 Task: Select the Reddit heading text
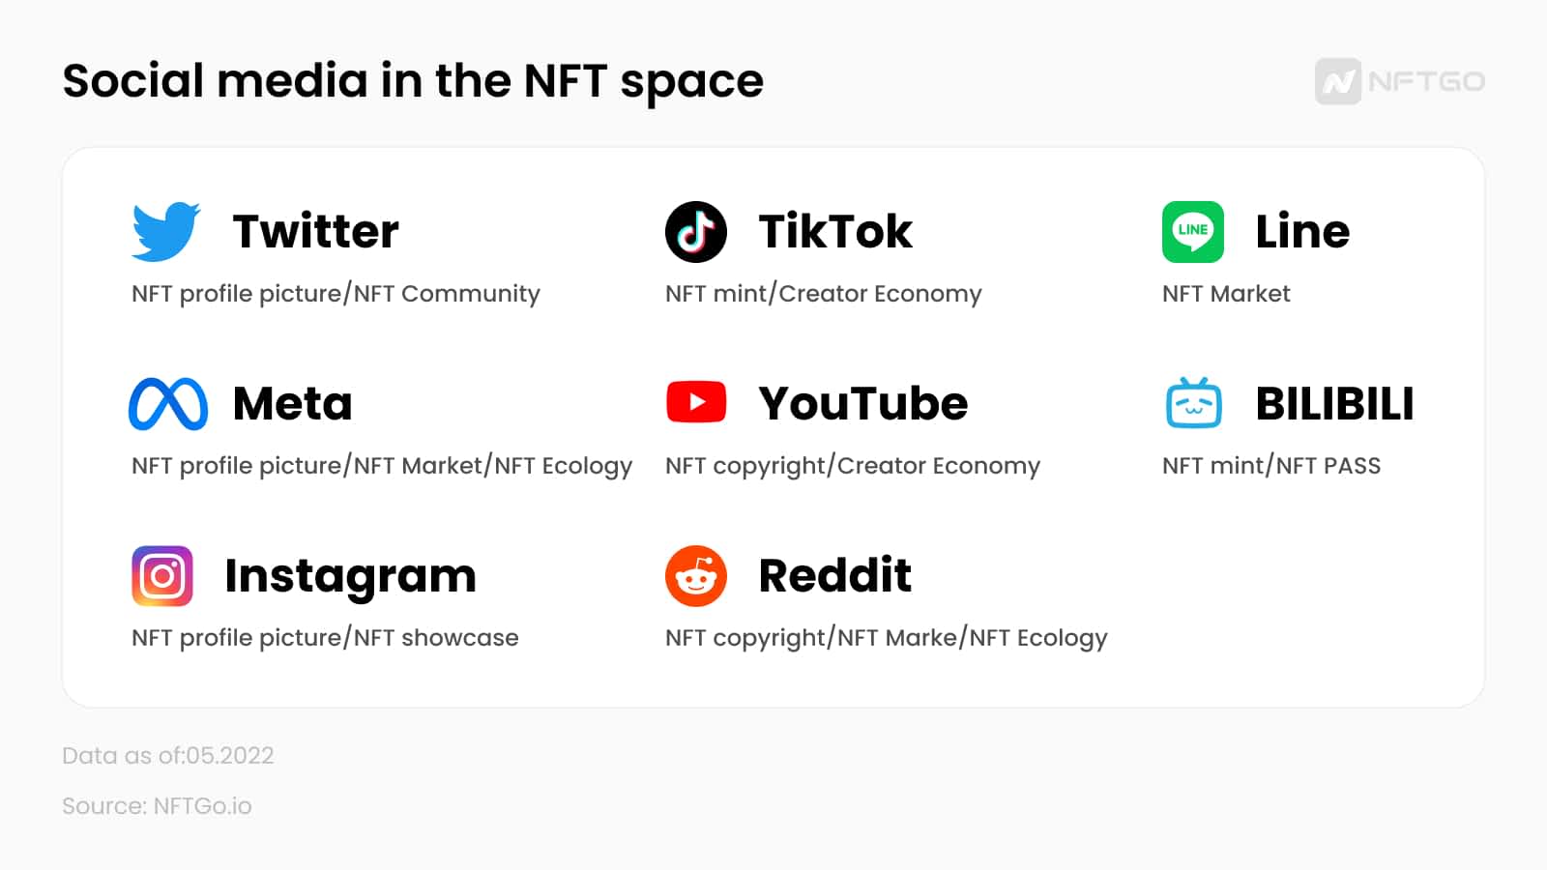[x=834, y=576]
